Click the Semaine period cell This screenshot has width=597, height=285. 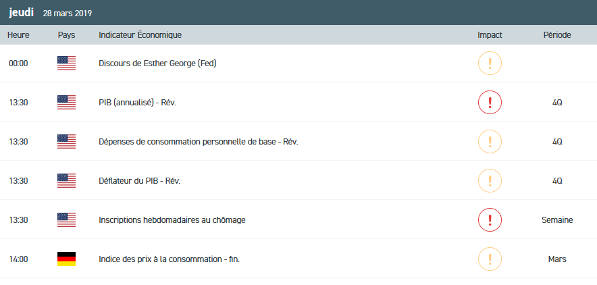pyautogui.click(x=557, y=220)
